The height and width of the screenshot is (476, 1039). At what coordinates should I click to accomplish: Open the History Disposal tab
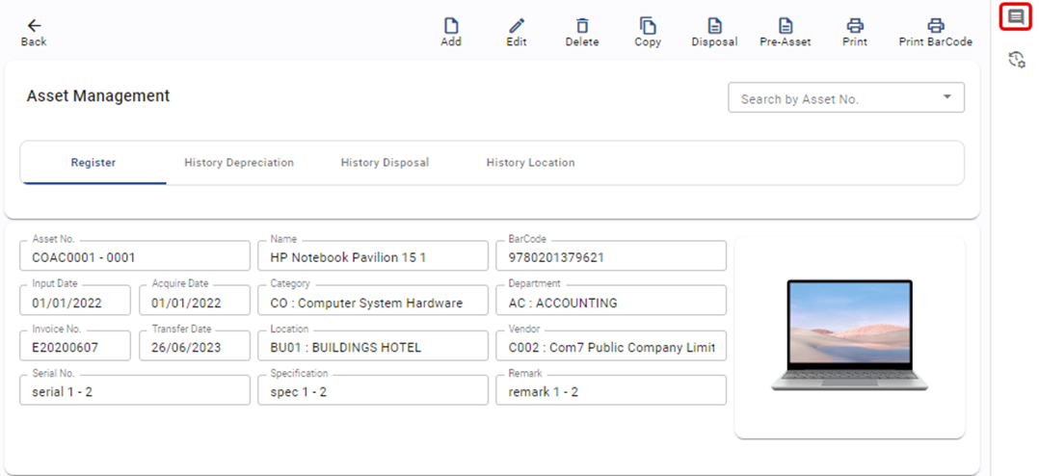click(x=385, y=163)
